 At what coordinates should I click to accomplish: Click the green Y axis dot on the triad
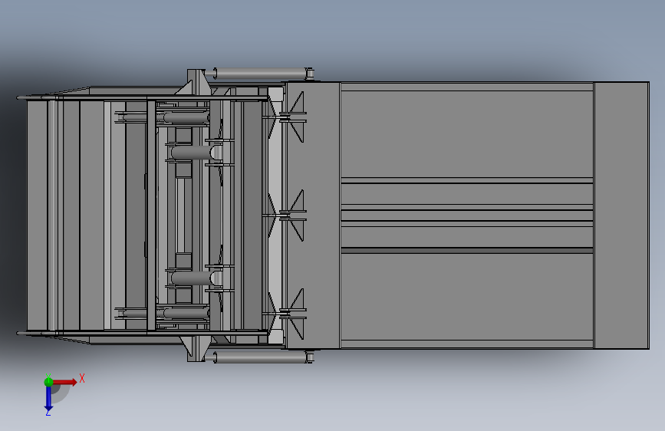48,382
